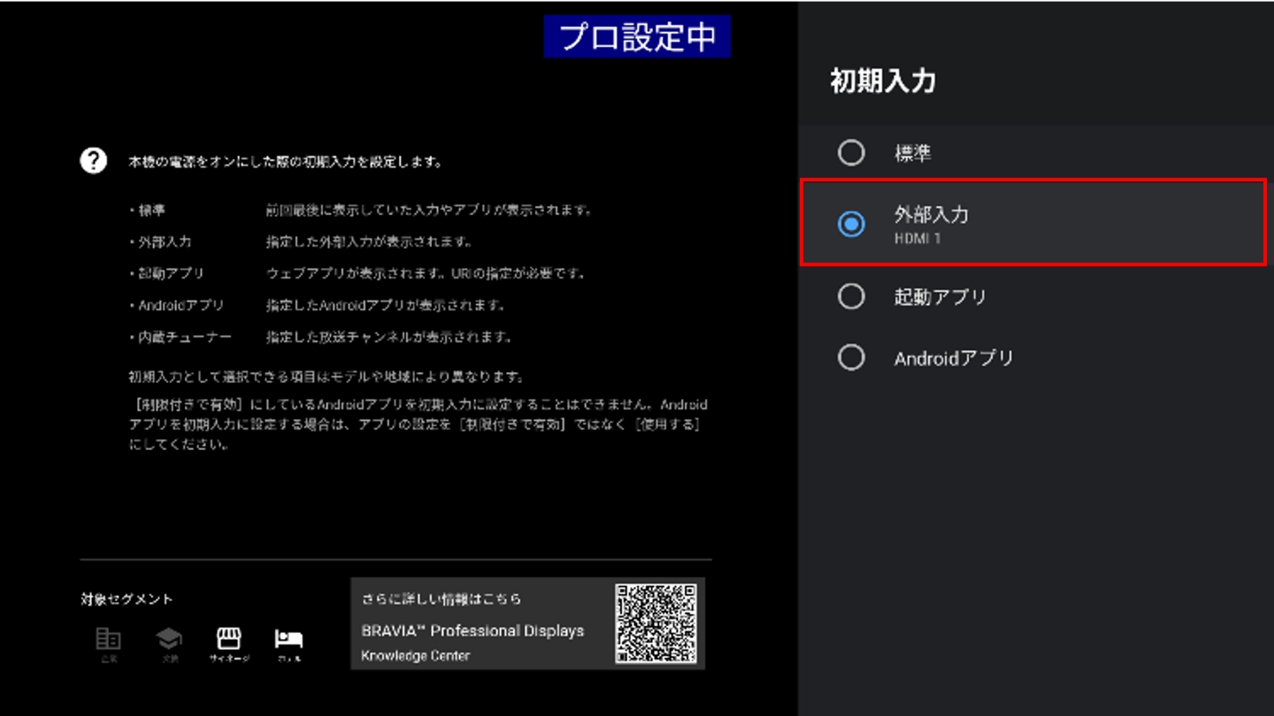The image size is (1274, 716).
Task: Click the 初期入力 panel title
Action: 883,81
